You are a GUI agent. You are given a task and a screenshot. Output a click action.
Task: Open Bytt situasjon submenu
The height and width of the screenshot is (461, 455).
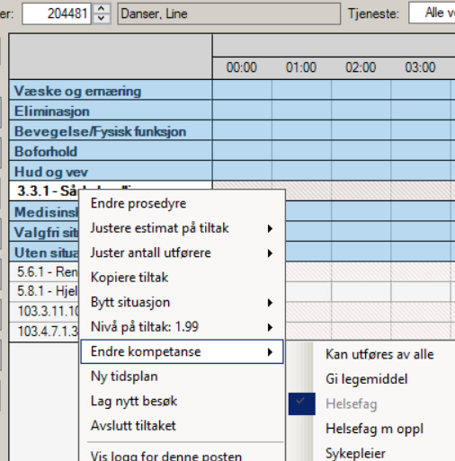point(182,303)
